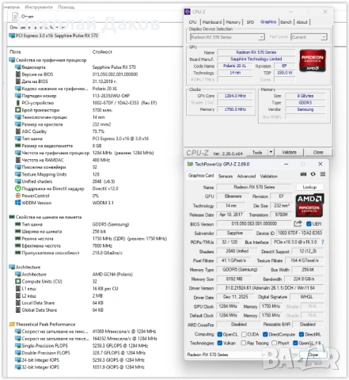Click the Local Data Share row icon
Viewport: 349px width, 380px height.
tap(17, 302)
